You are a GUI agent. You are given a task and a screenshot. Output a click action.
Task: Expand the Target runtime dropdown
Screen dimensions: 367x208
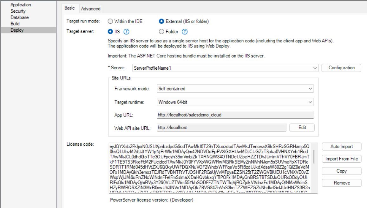[235, 102]
